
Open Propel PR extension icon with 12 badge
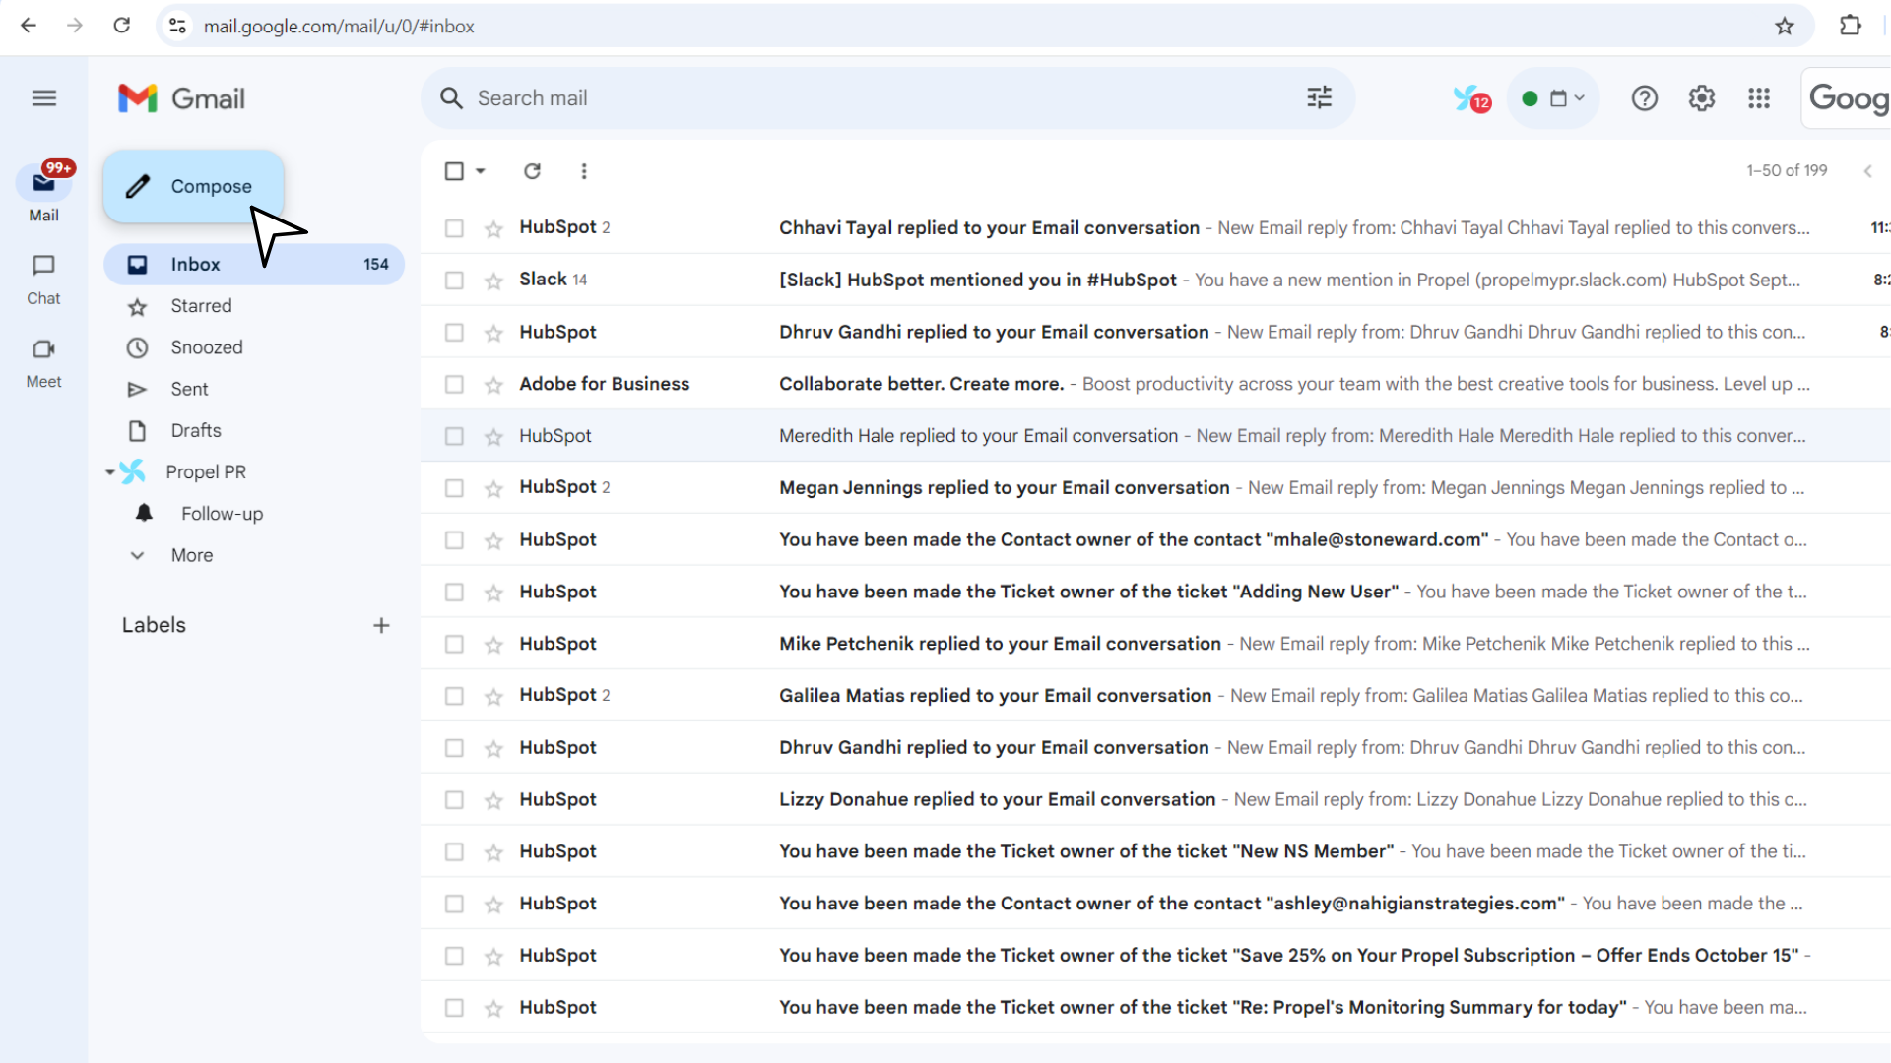[x=1471, y=98]
